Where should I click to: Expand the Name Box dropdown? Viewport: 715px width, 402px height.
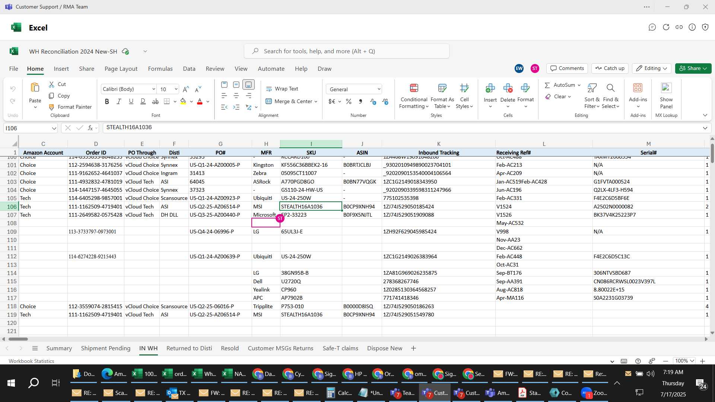(54, 128)
